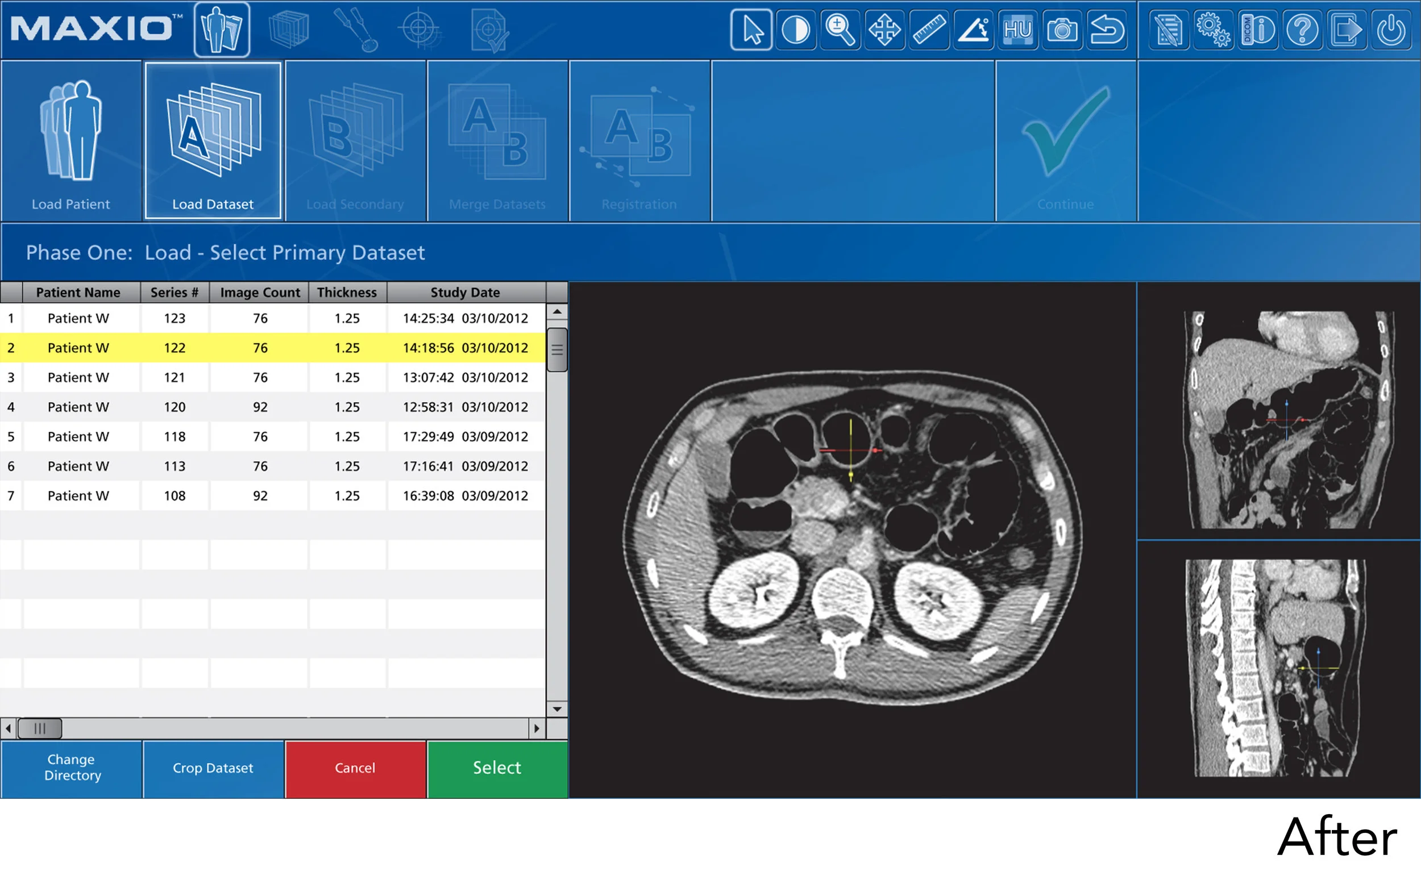
Task: Take a snapshot with camera icon
Action: (x=1062, y=29)
